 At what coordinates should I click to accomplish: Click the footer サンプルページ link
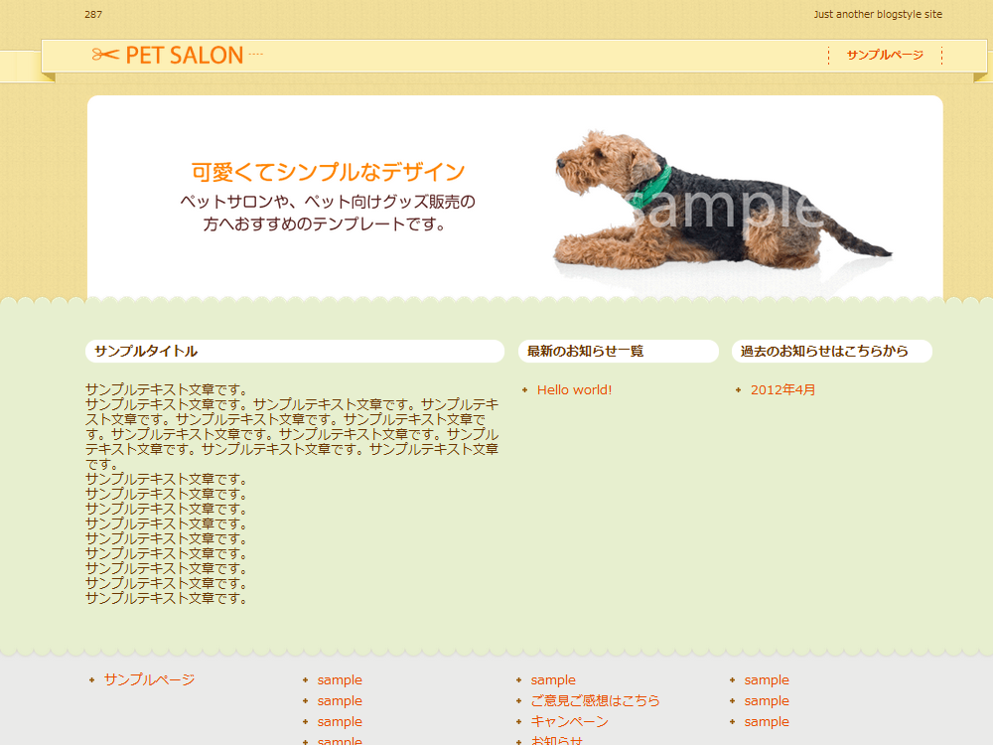(150, 679)
